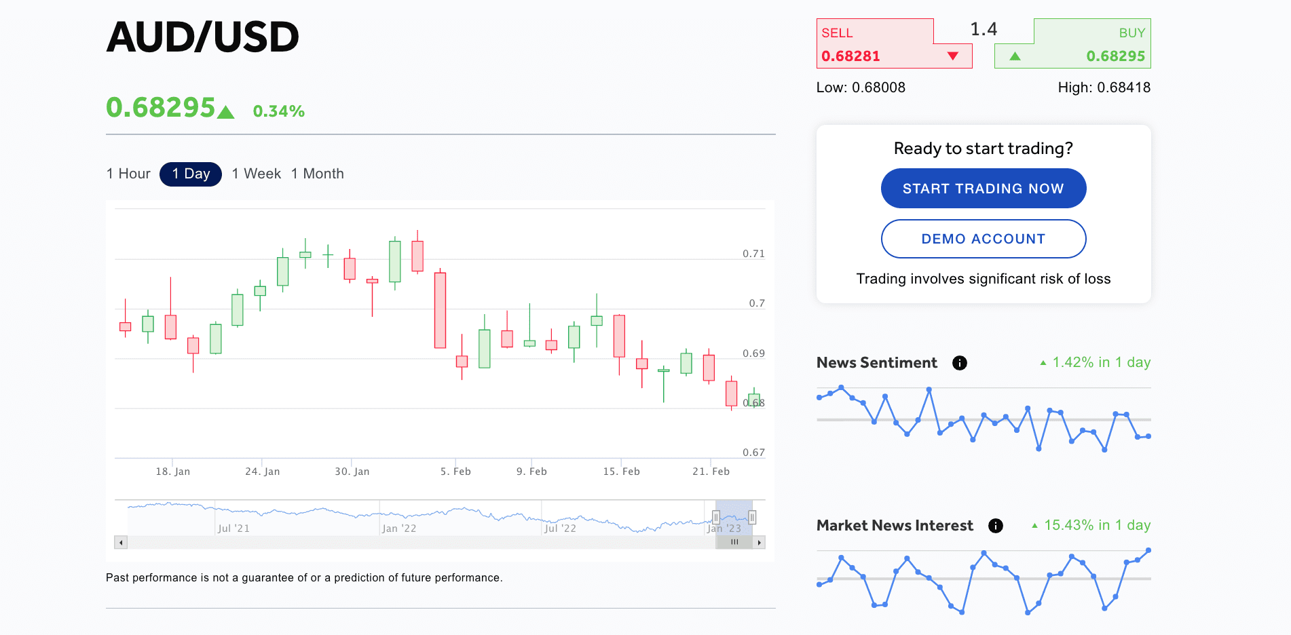Click the SELL price box 0.68281

[x=894, y=43]
